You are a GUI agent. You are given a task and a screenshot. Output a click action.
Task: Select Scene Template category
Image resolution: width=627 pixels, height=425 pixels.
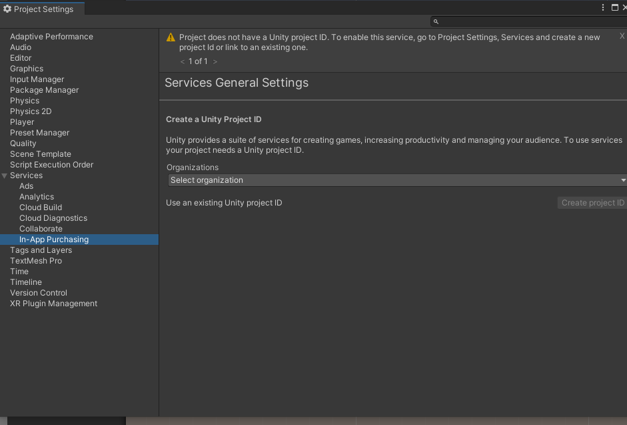coord(41,154)
